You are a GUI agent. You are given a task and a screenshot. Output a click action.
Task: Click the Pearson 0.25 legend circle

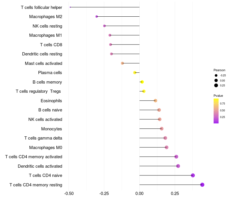tap(216, 85)
